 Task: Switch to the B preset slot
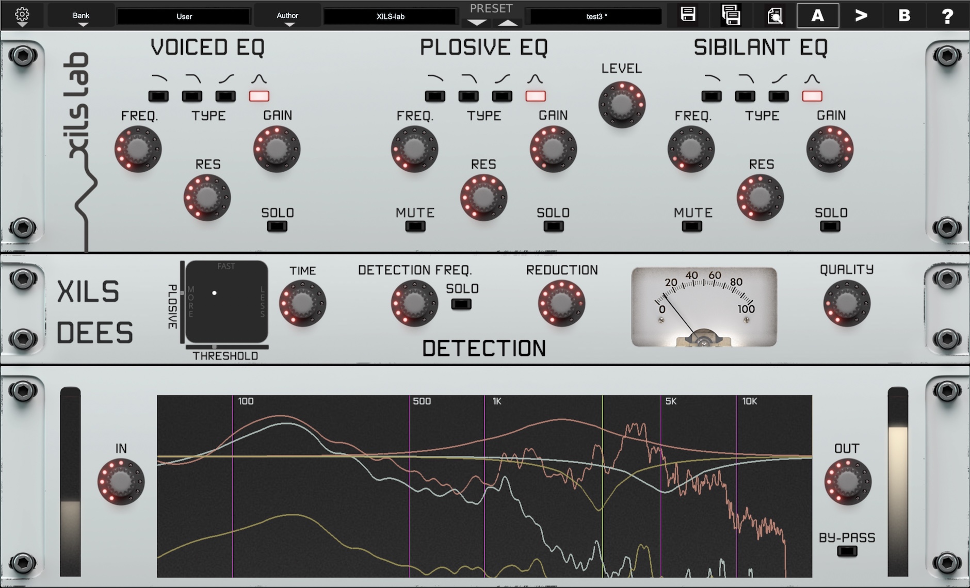pos(904,15)
